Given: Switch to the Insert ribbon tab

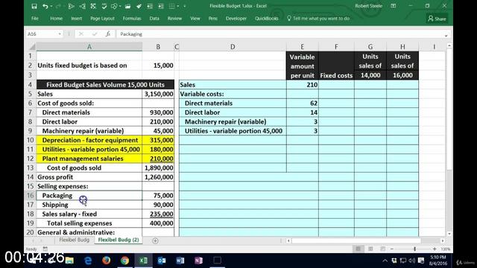Looking at the screenshot, I should [76, 19].
